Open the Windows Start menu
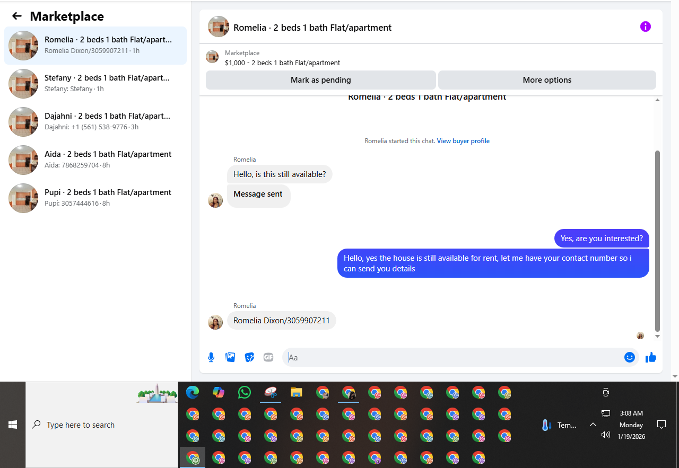Screen dimensions: 679x468 click(13, 425)
